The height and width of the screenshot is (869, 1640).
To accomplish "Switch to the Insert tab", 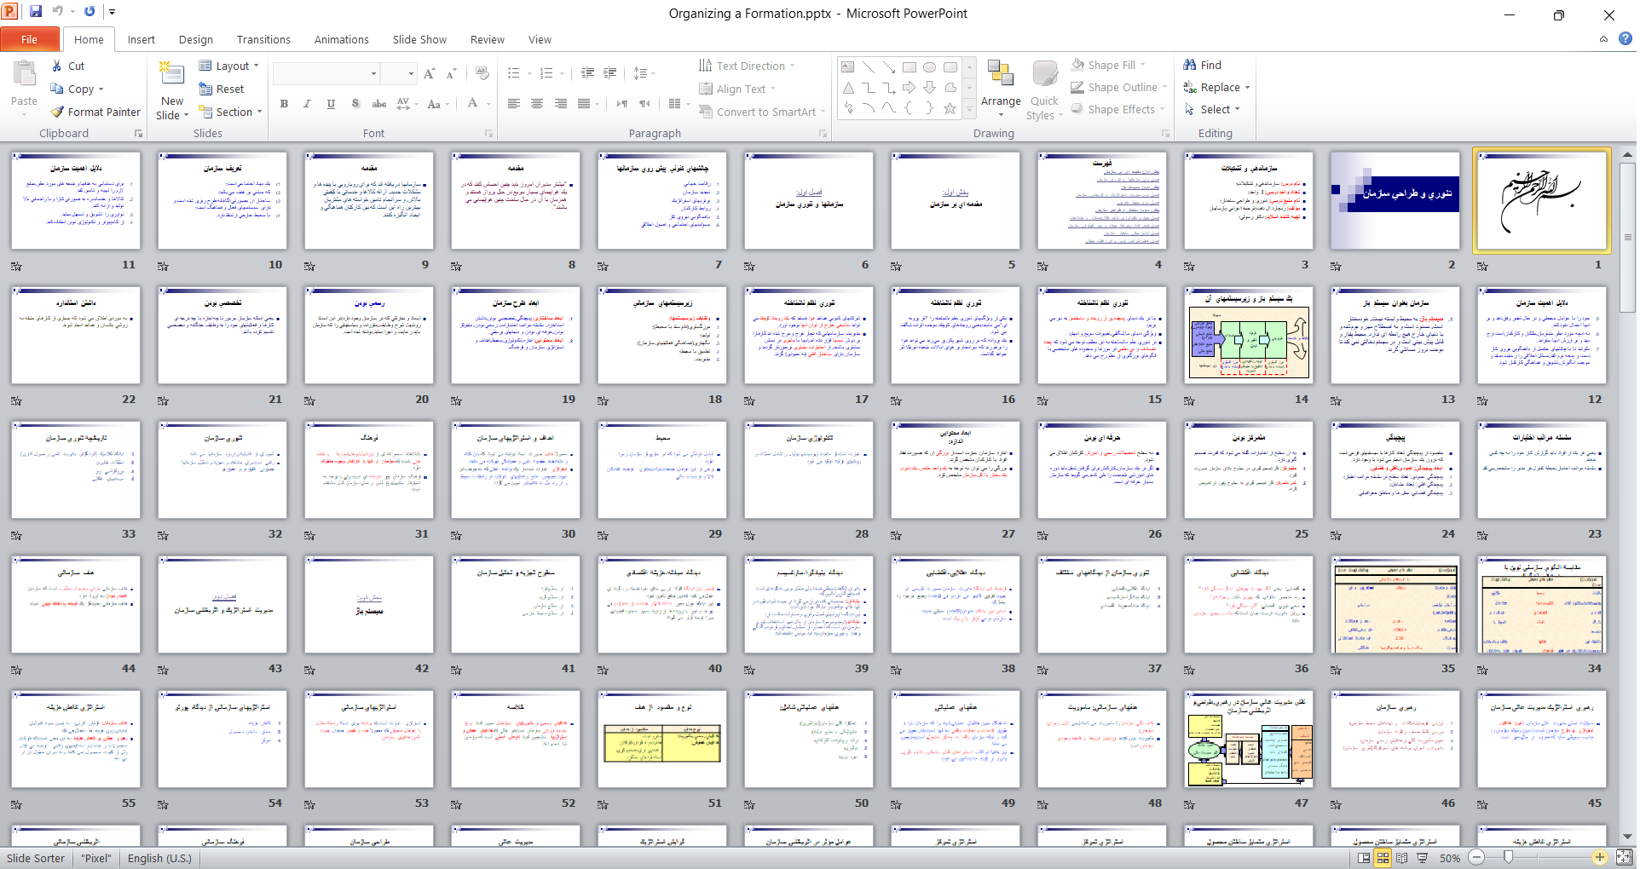I will (141, 39).
